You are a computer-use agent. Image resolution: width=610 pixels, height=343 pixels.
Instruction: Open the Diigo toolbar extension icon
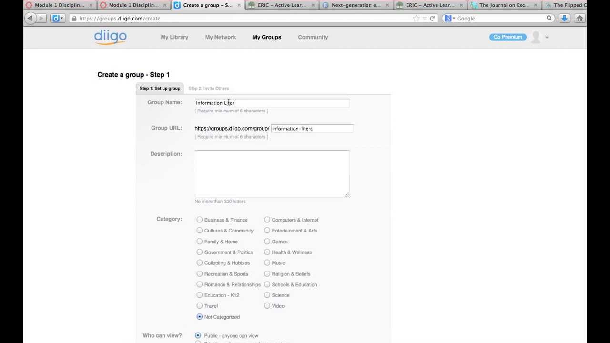pos(58,18)
